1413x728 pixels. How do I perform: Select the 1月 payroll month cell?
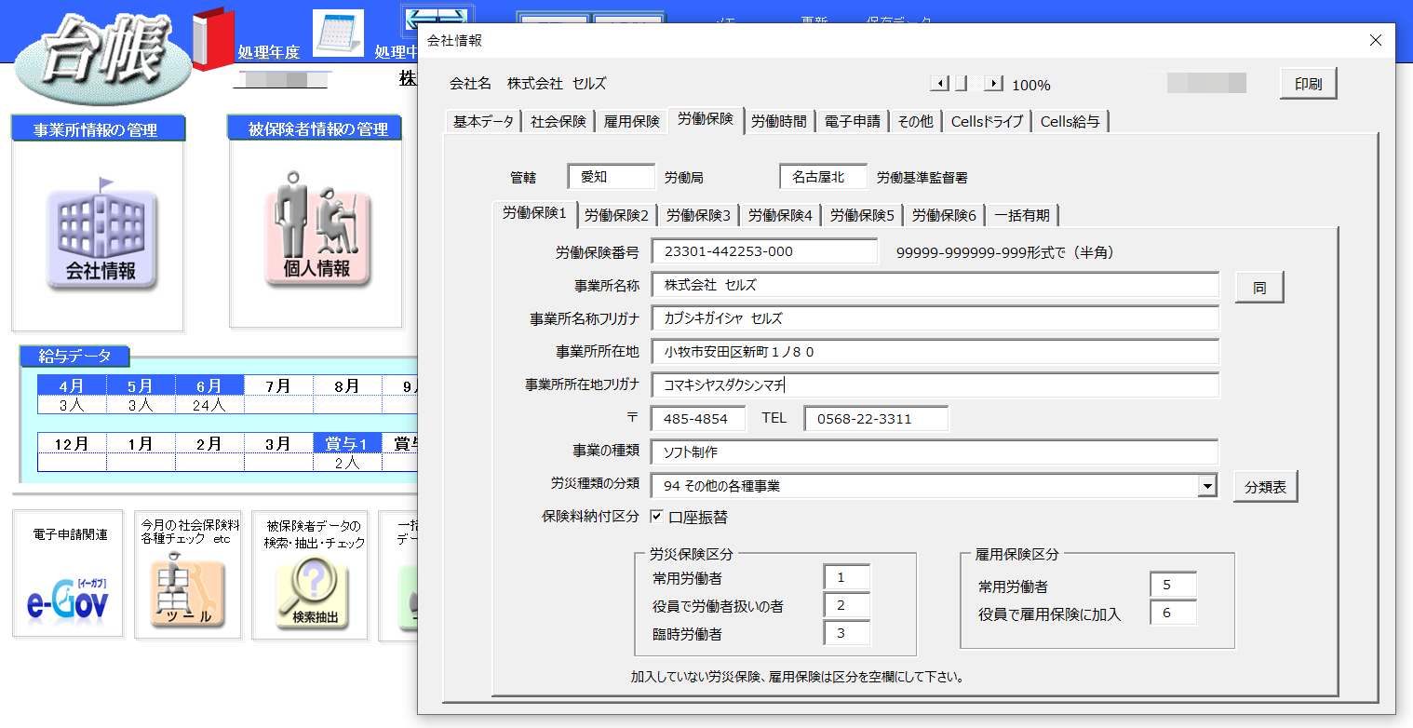[x=141, y=443]
